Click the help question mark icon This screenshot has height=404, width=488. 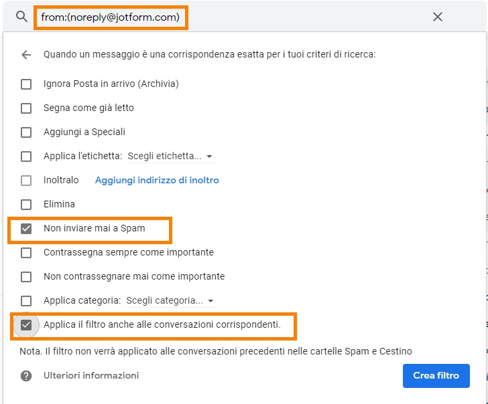[x=26, y=376]
